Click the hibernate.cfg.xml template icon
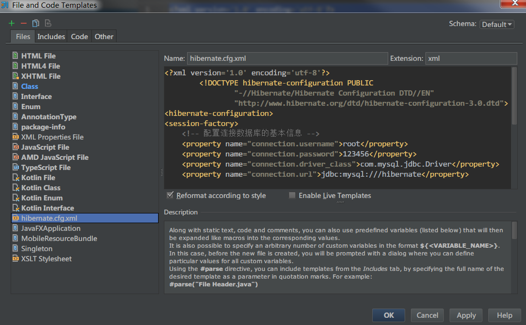The image size is (526, 325). (x=15, y=218)
